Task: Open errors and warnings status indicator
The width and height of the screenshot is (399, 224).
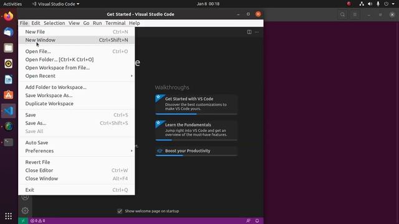Action: pyautogui.click(x=37, y=221)
